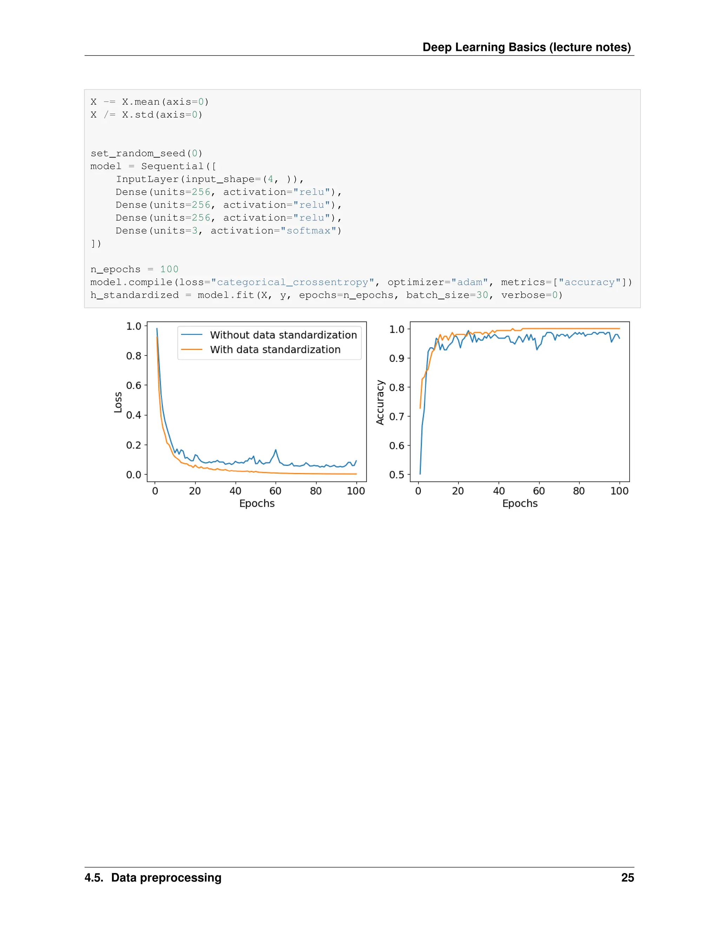Click the 'n_epochs = 100' code line
The width and height of the screenshot is (719, 931).
point(134,269)
